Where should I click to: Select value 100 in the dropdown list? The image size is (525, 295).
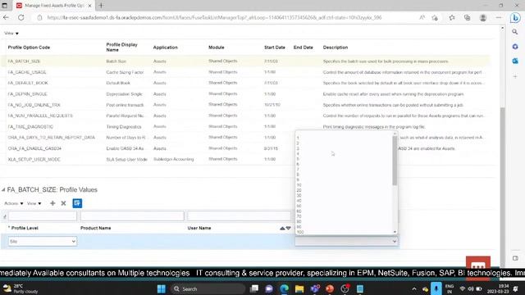(x=300, y=232)
